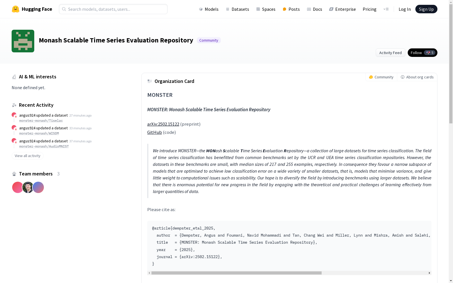
Task: Click the Organization Card icon
Action: pos(150,81)
